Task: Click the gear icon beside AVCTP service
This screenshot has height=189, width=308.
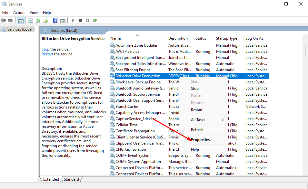Action: click(x=112, y=52)
